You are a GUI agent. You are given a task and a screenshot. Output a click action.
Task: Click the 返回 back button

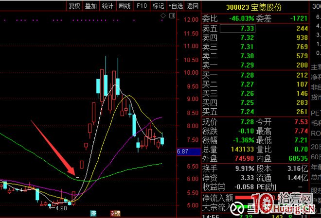pos(193,5)
